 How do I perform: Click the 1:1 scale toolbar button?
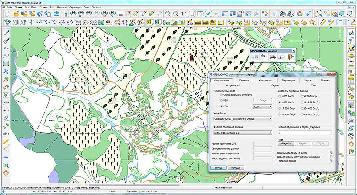[x=183, y=14]
